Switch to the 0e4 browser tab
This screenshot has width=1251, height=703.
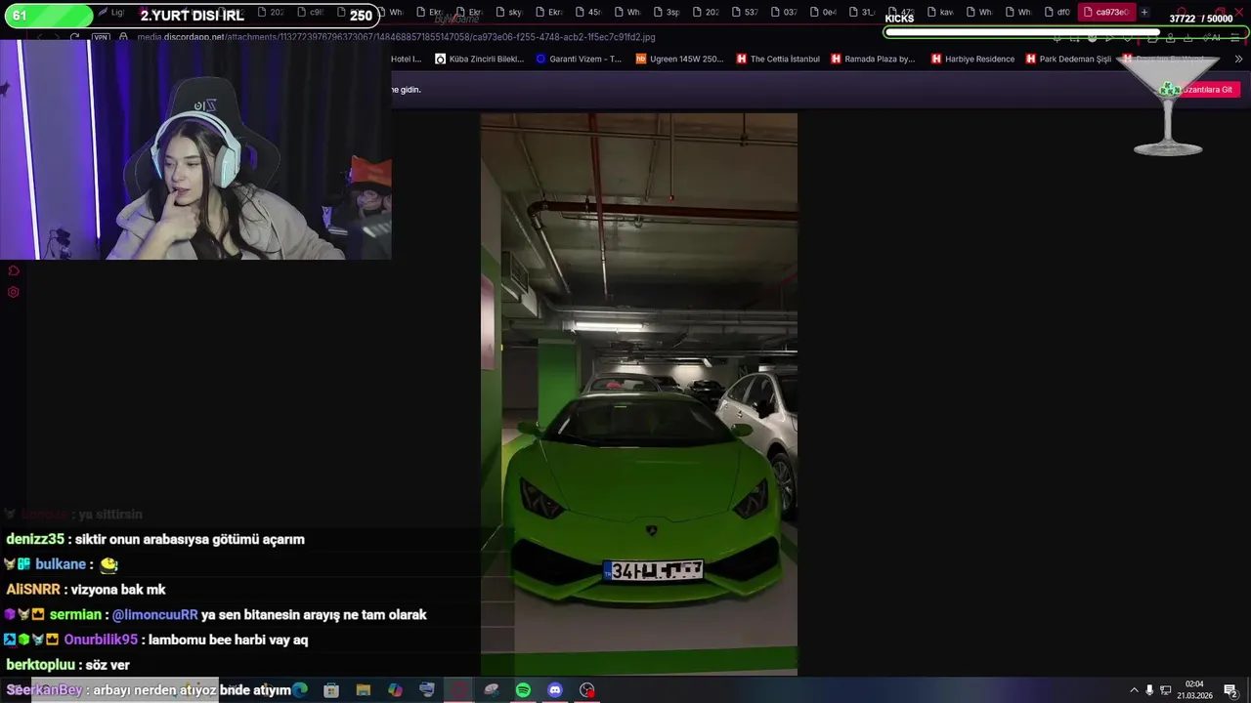tap(823, 13)
